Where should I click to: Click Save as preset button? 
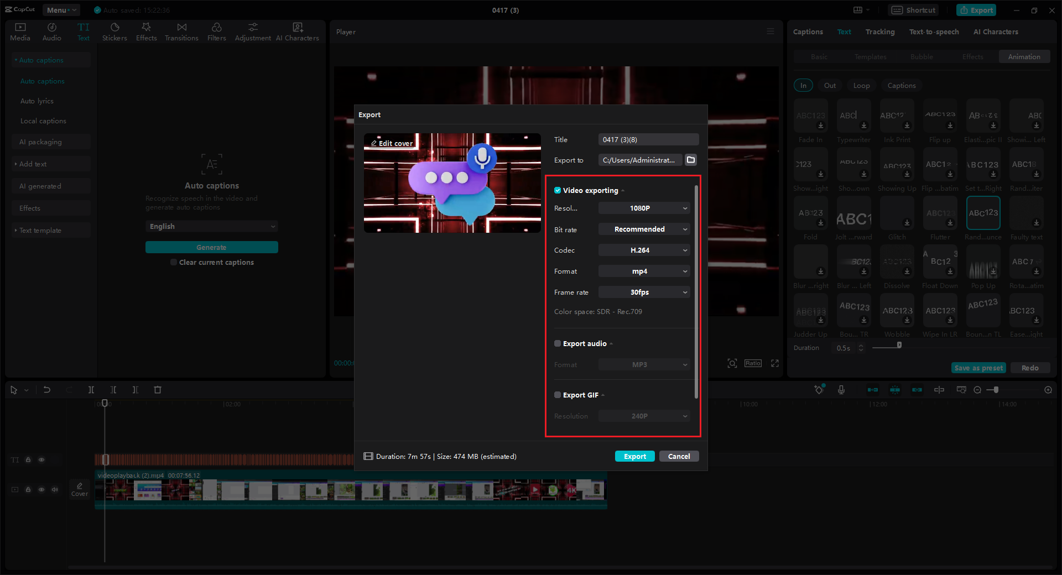tap(978, 367)
